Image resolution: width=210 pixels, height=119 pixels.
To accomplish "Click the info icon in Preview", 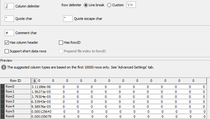I will tap(4, 67).
